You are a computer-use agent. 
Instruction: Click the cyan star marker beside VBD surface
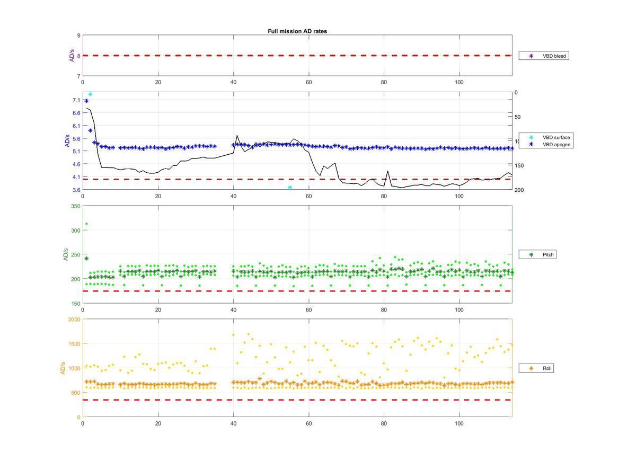point(531,137)
